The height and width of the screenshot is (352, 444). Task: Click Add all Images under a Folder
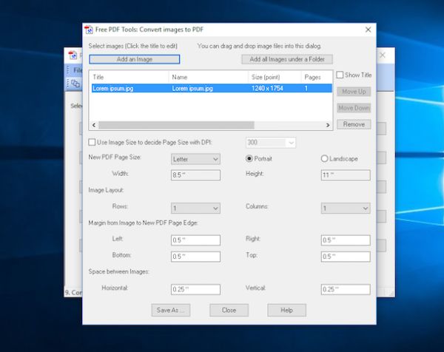(x=287, y=59)
